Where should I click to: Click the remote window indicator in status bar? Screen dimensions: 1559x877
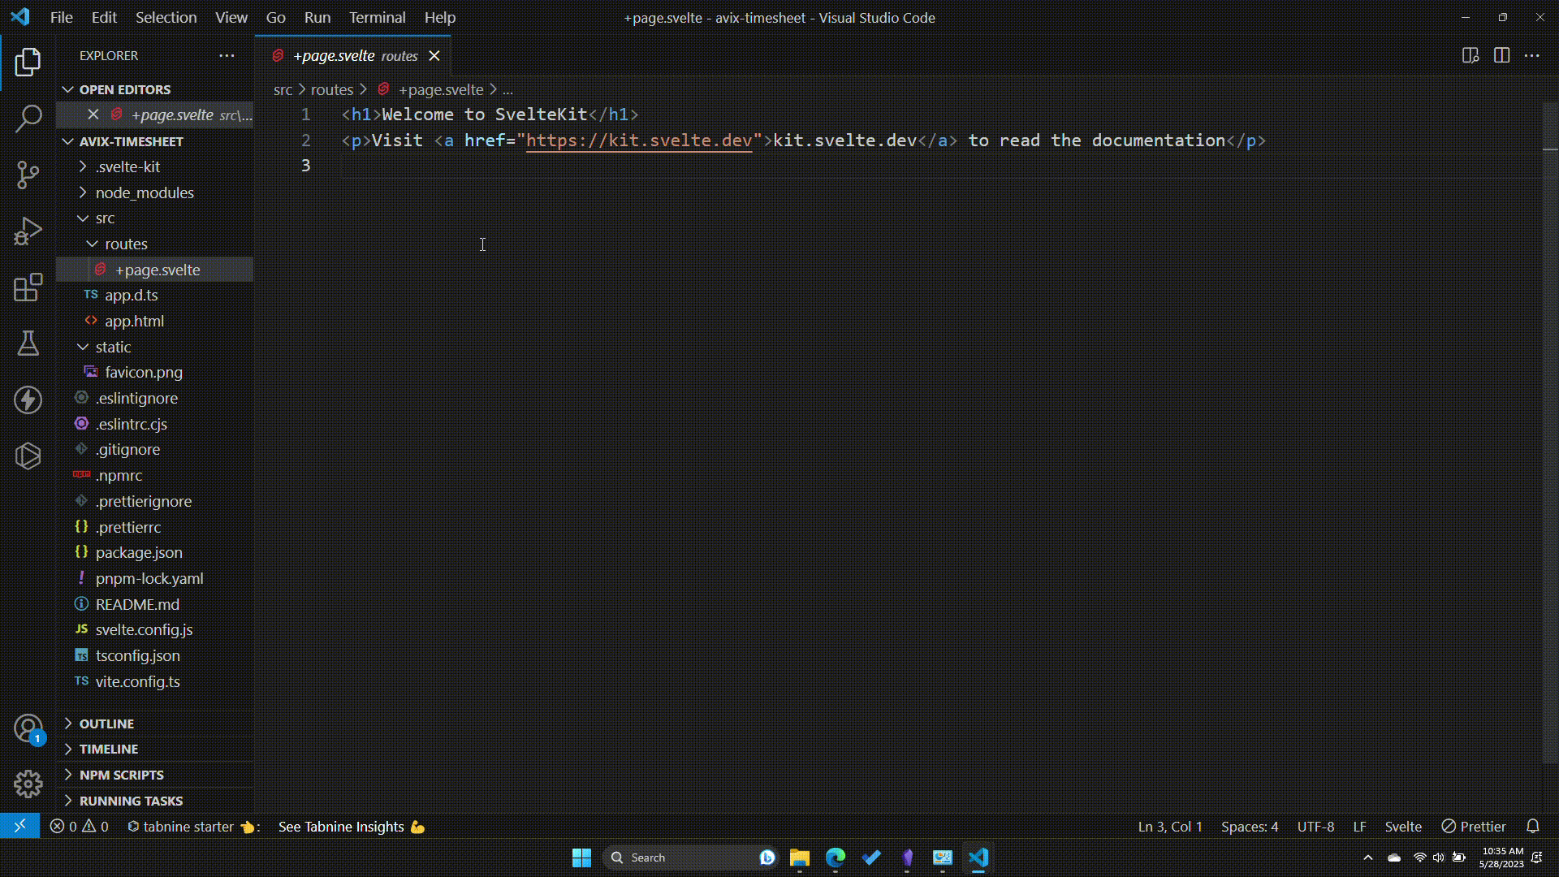20,826
